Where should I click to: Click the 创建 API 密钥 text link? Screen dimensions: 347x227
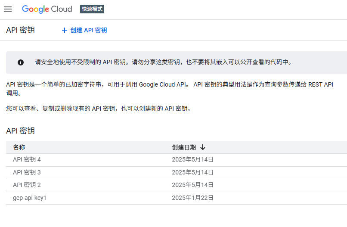pos(88,30)
